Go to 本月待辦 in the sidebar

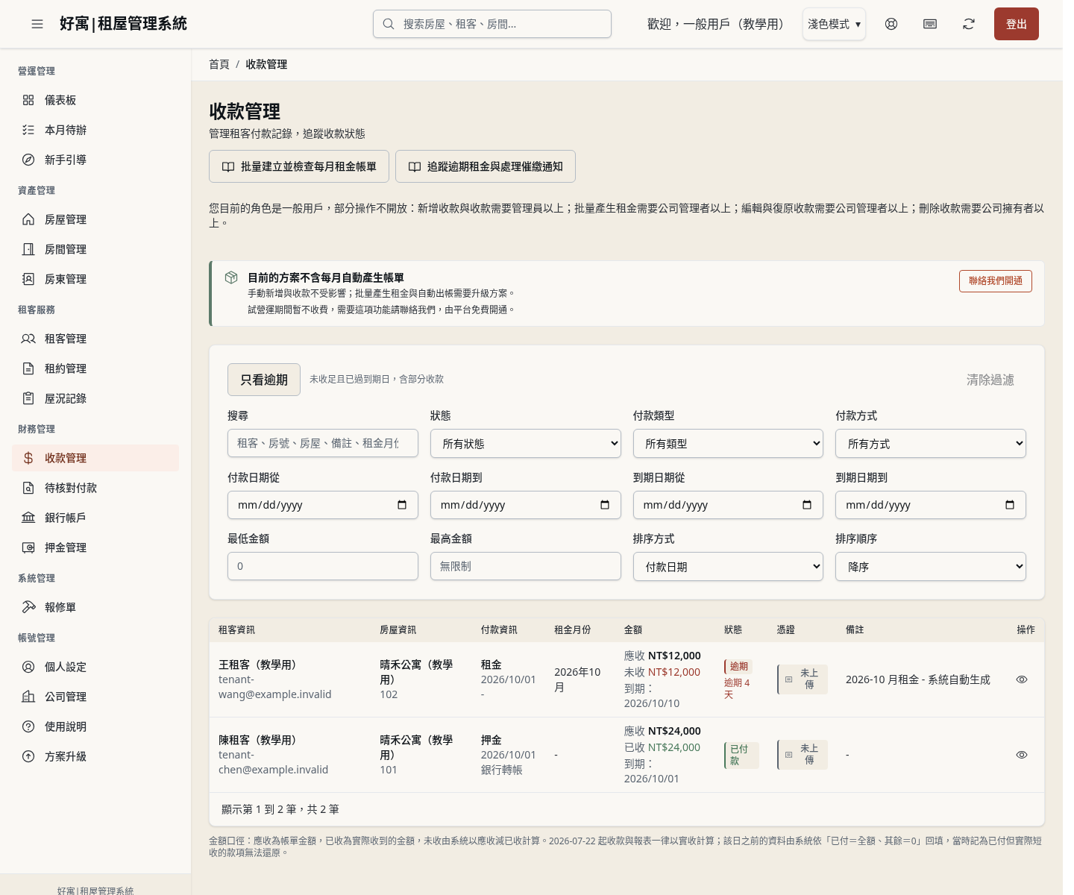95,130
